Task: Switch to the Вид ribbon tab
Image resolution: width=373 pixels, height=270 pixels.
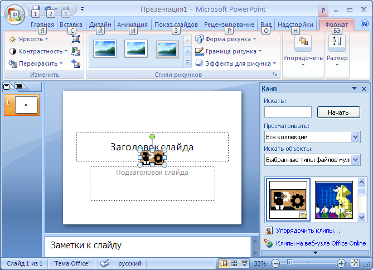Action: point(266,24)
